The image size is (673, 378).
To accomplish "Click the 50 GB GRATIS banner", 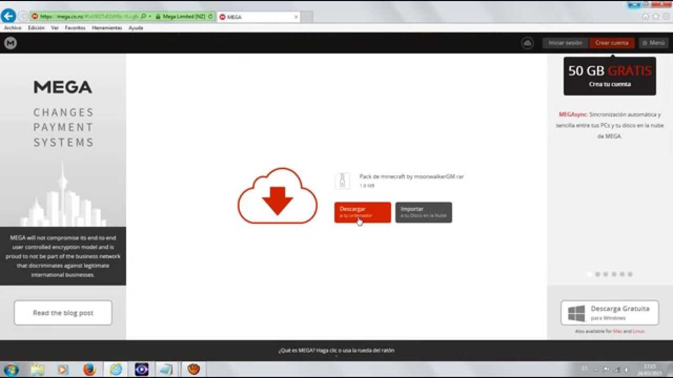I will (x=610, y=76).
